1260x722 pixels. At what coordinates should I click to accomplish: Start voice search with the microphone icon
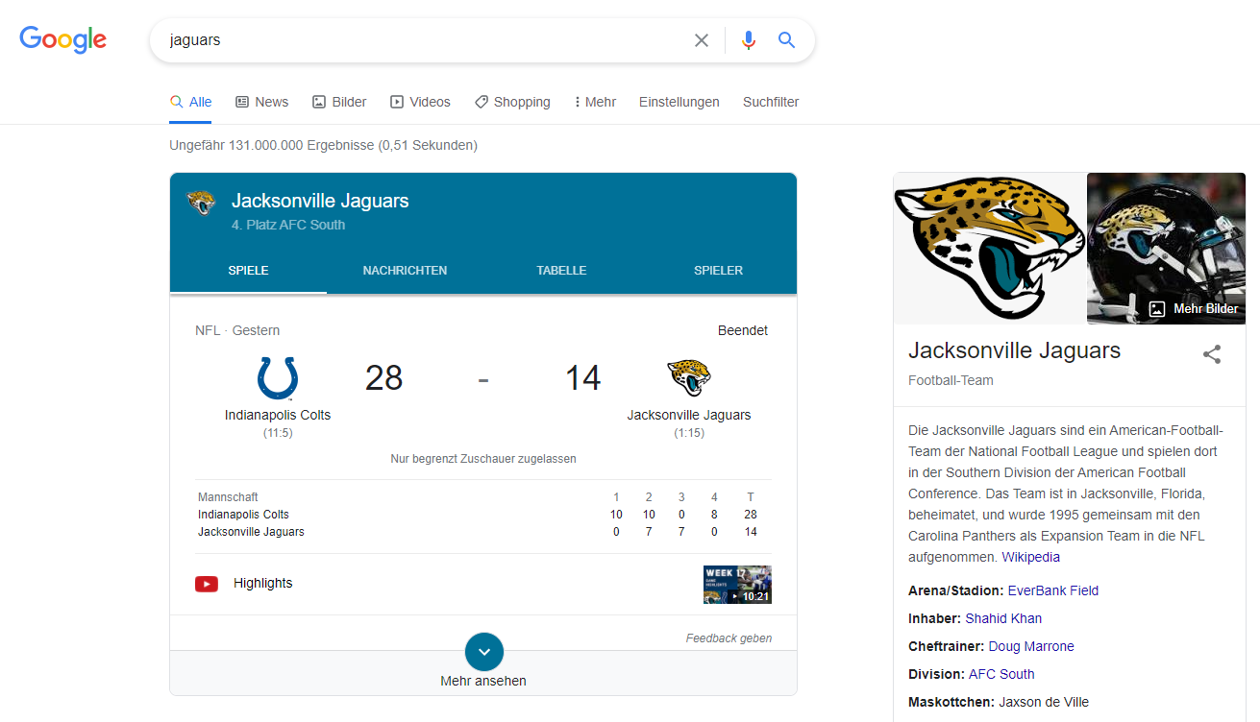point(749,40)
